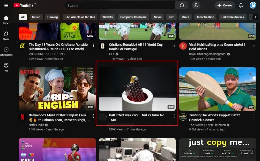Visit The Switch | Kevin Pietersen channel link
The image size is (260, 161).
click(207, 125)
